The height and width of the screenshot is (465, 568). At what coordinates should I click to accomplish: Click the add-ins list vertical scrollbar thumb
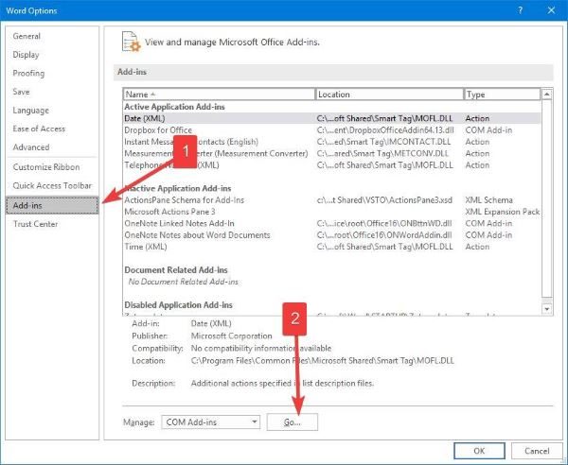pyautogui.click(x=546, y=198)
